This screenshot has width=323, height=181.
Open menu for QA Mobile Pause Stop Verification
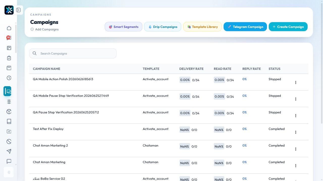pyautogui.click(x=296, y=99)
